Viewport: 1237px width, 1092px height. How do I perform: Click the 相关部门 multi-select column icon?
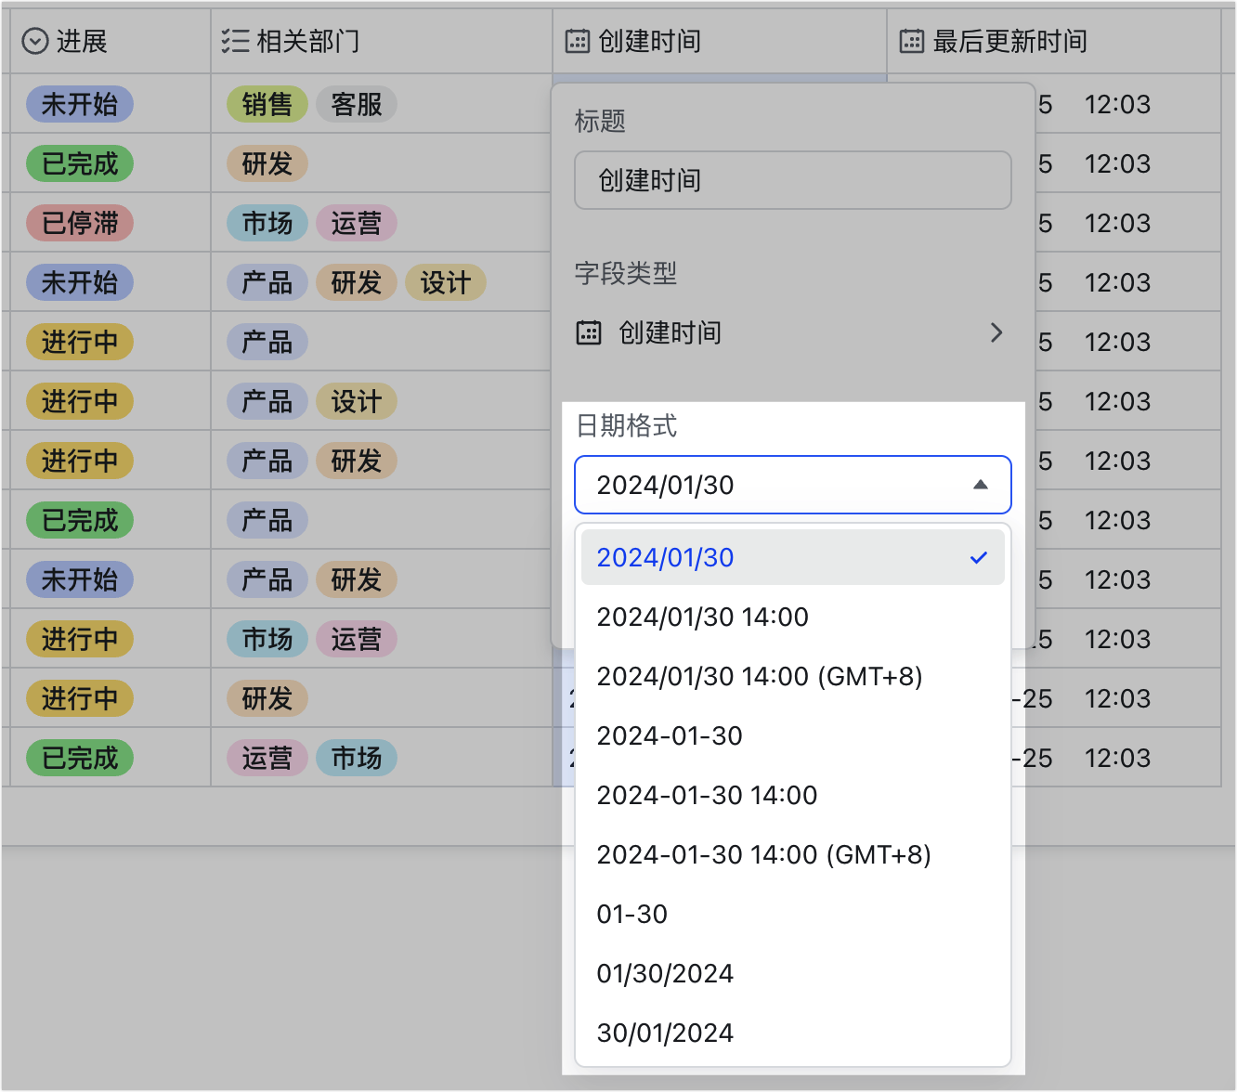click(235, 41)
